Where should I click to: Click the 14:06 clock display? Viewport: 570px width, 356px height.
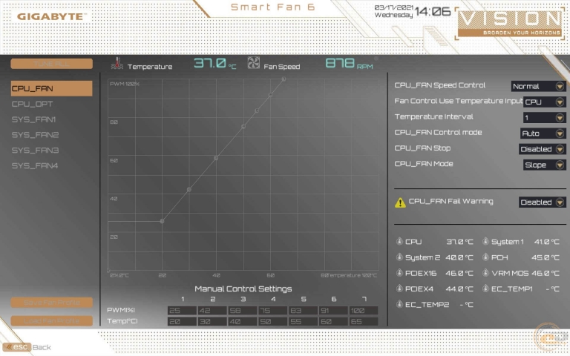433,12
